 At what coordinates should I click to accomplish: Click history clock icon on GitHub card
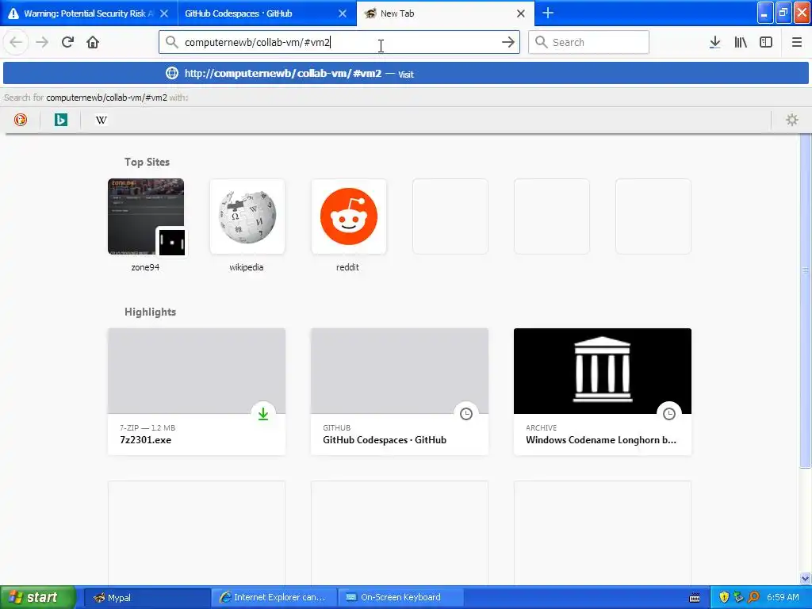(x=466, y=413)
